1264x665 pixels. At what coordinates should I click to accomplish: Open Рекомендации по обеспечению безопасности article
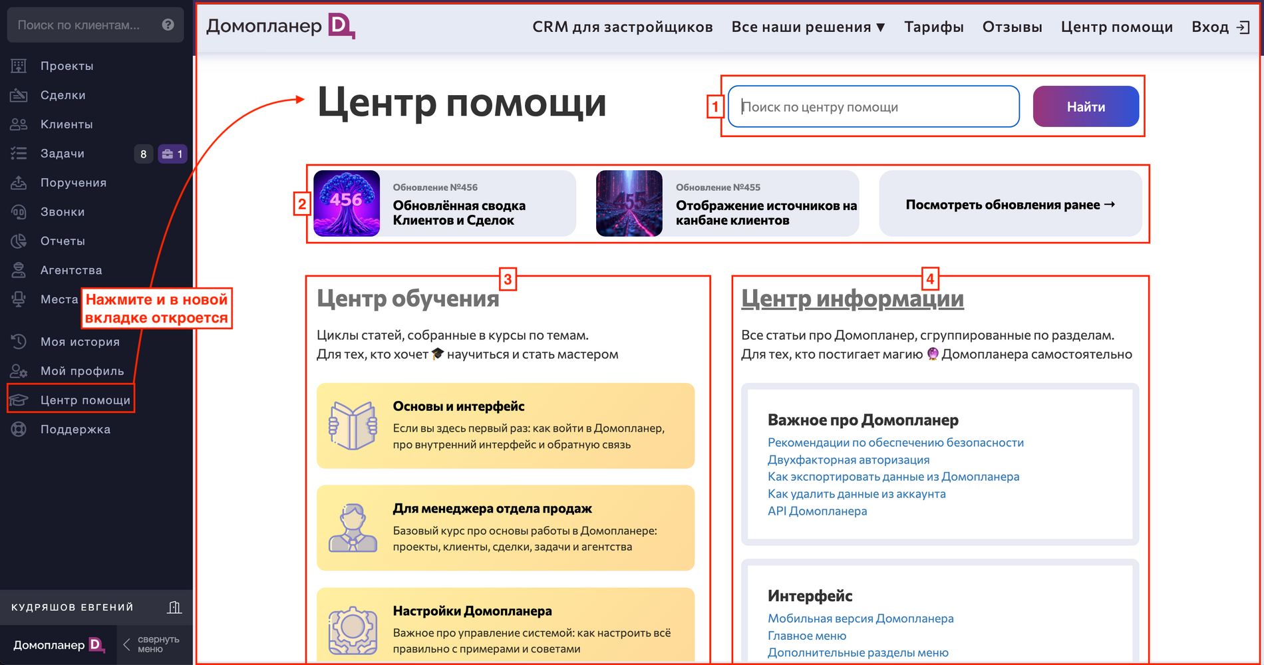click(x=895, y=442)
